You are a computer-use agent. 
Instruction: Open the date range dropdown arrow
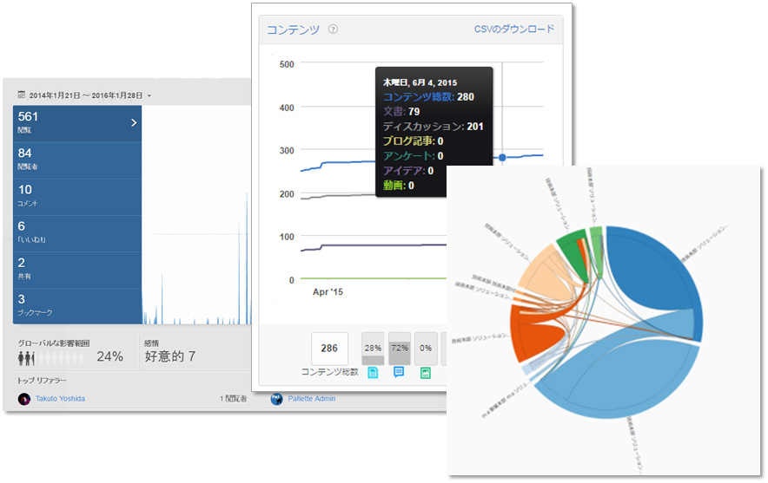click(149, 95)
